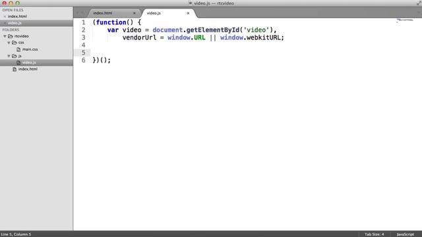Viewport: 422px width, 237px height.
Task: Click the js folder icon
Action: pos(15,56)
